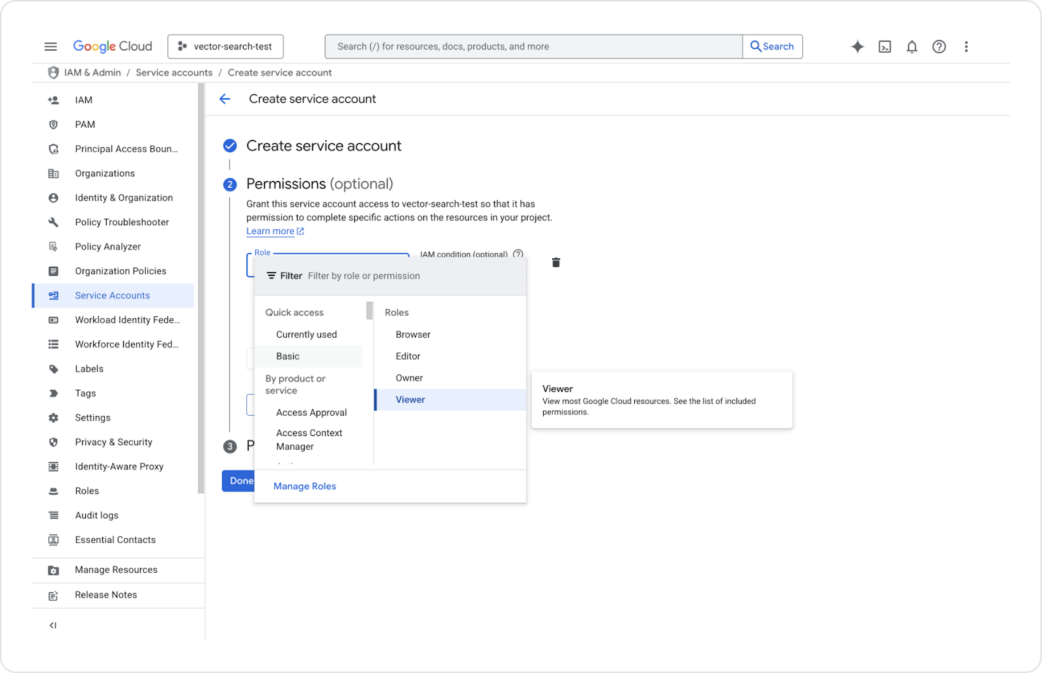Image resolution: width=1042 pixels, height=673 pixels.
Task: Open the Learn more link
Action: coord(275,231)
